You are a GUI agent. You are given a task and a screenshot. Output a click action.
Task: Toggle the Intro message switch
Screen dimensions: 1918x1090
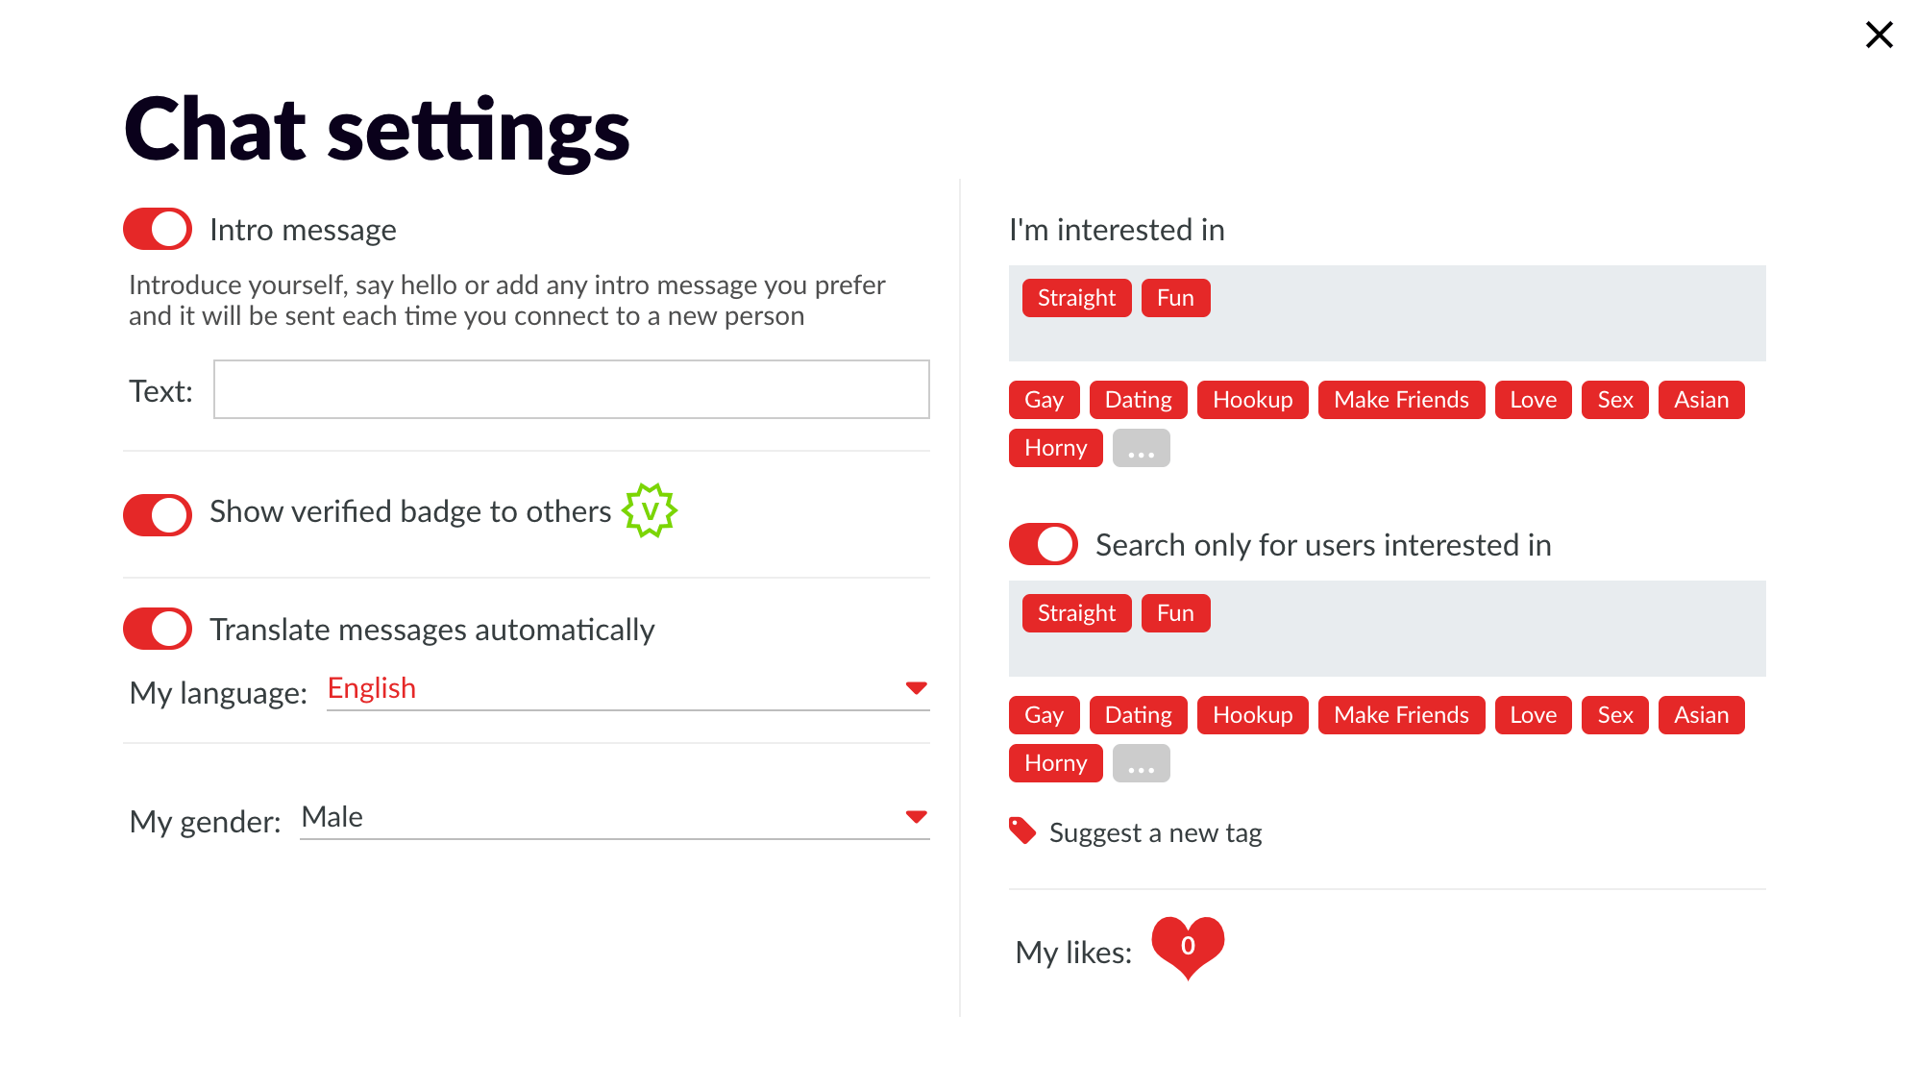[158, 230]
